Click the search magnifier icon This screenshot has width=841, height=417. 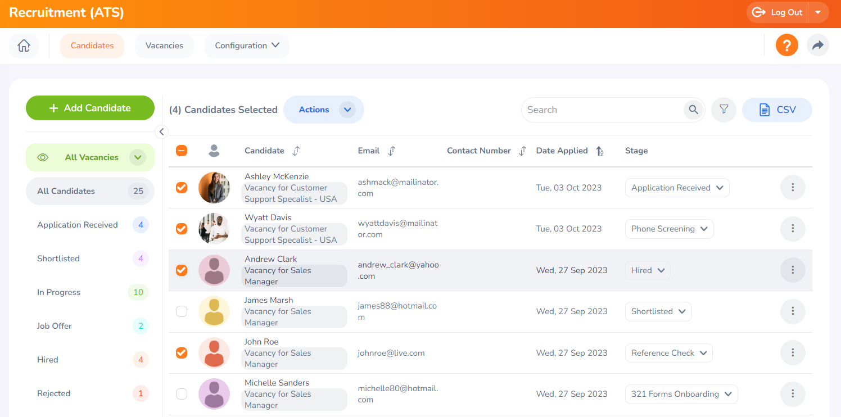click(x=694, y=110)
